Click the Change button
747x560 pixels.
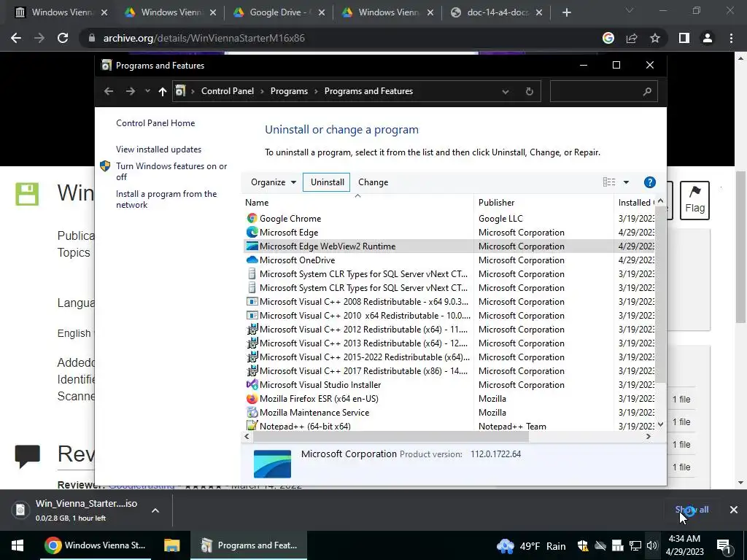373,182
